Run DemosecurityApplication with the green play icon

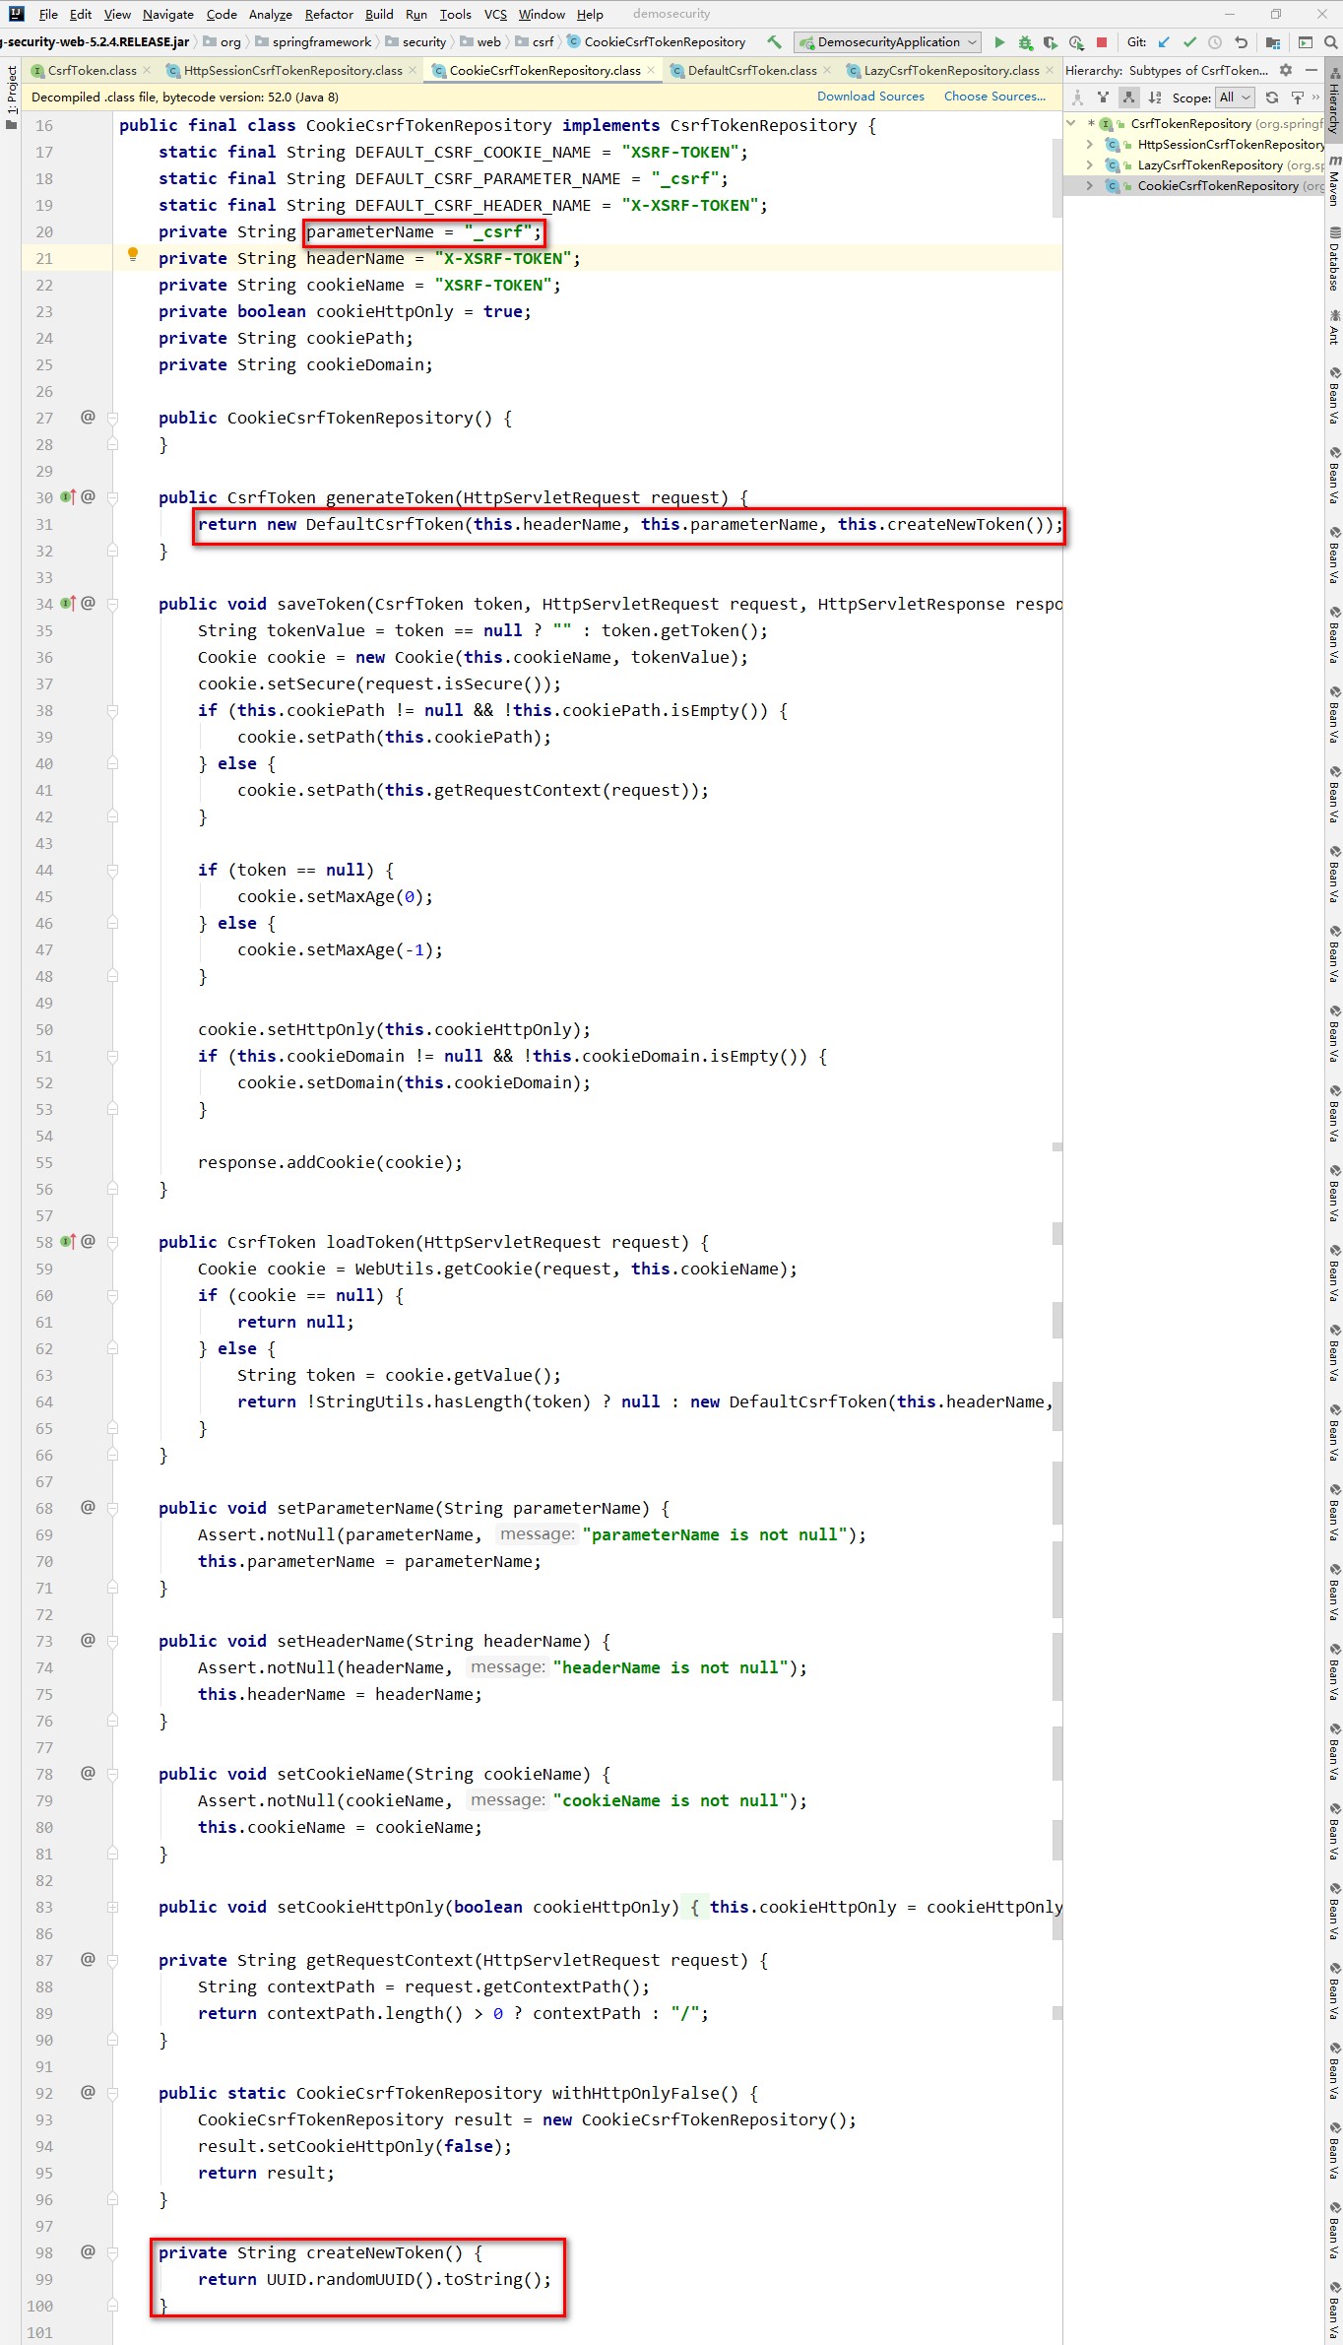pyautogui.click(x=999, y=42)
